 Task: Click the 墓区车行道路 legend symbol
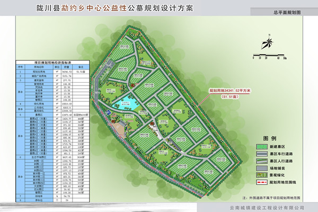[x=262, y=155]
